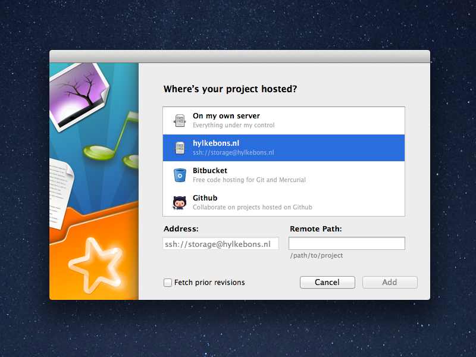Screen dimensions: 476x357
Task: Click the text document graphic in the sidebar
Action: coord(61,196)
